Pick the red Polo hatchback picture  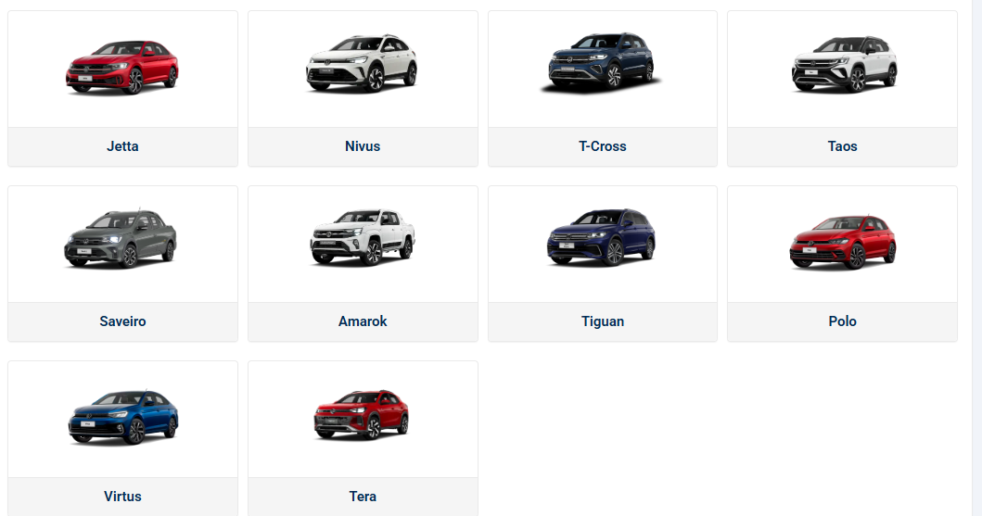[842, 243]
